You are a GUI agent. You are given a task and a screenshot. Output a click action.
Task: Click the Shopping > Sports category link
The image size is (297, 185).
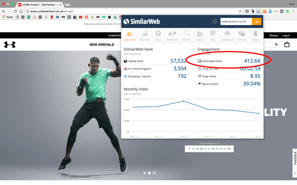pyautogui.click(x=139, y=76)
